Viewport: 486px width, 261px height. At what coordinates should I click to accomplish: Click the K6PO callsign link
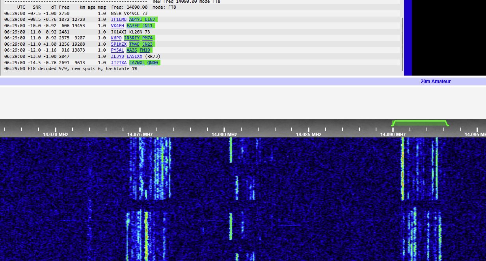coord(116,38)
